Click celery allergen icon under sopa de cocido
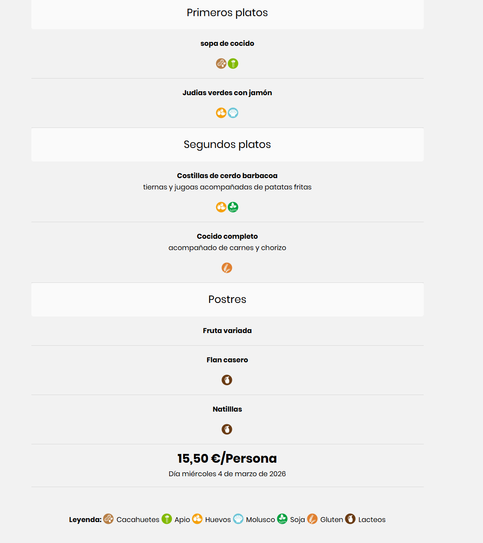This screenshot has width=483, height=543. (233, 64)
